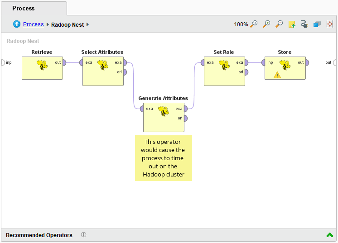Image resolution: width=338 pixels, height=243 pixels.
Task: Navigate to Process breadcrumb link
Action: 34,24
